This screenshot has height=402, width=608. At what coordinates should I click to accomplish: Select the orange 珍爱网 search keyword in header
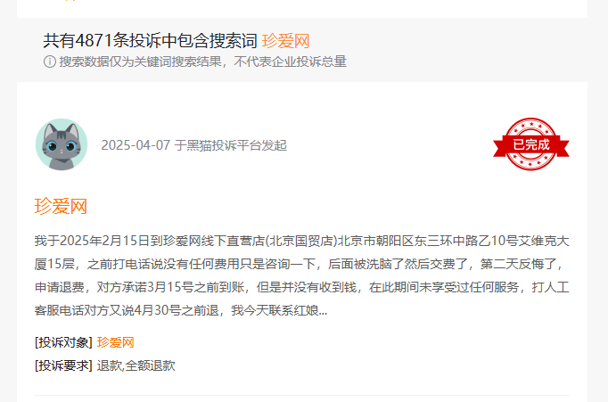(285, 41)
